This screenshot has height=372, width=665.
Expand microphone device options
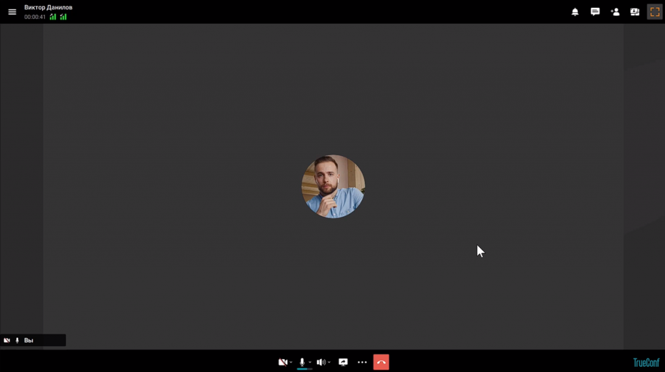(x=310, y=362)
